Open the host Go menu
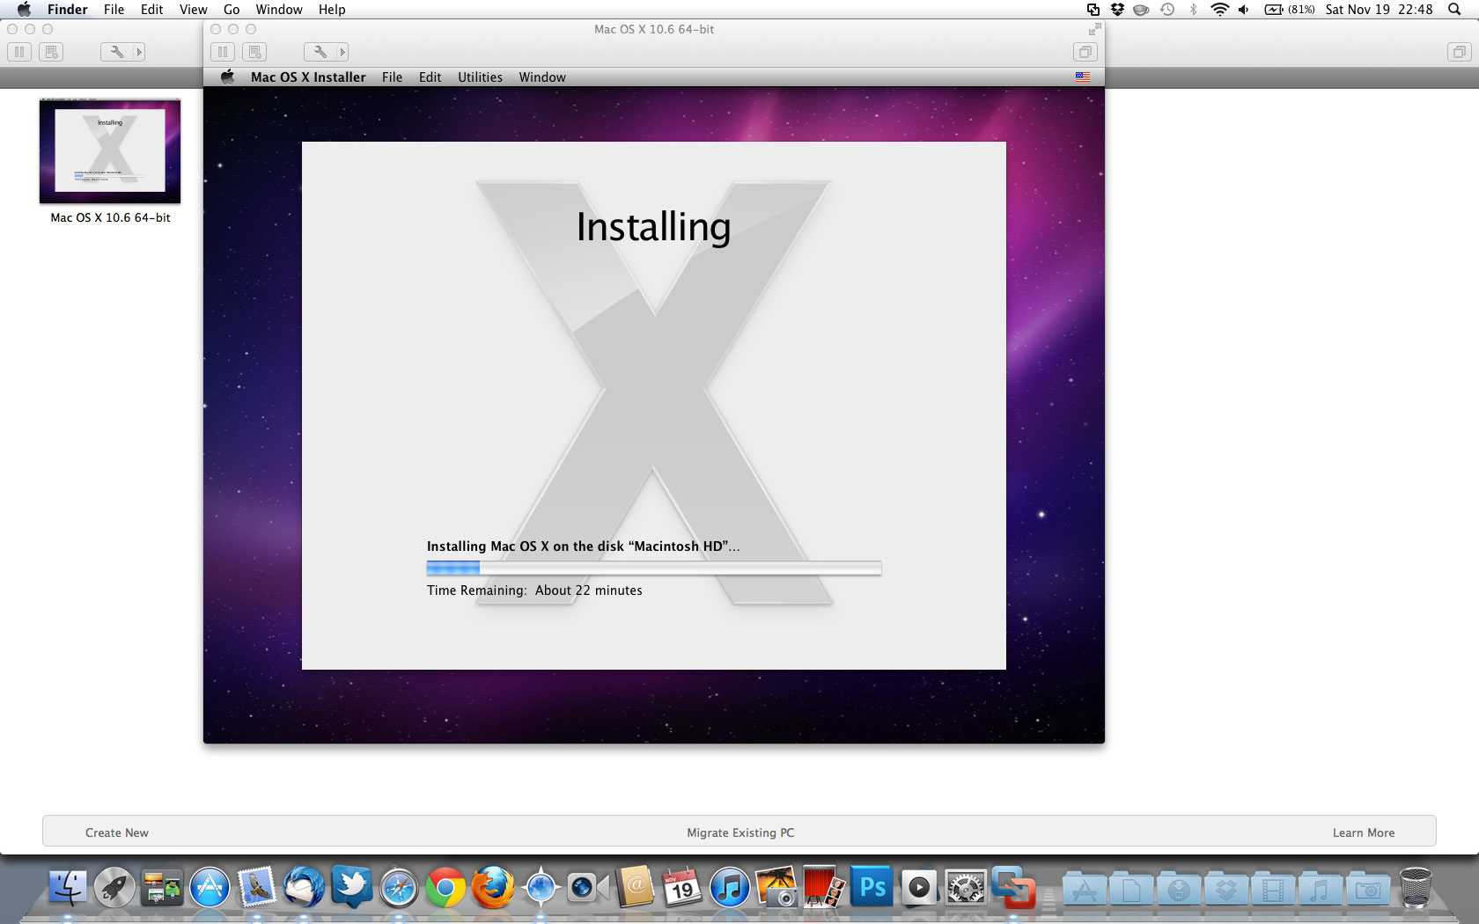 click(x=232, y=10)
